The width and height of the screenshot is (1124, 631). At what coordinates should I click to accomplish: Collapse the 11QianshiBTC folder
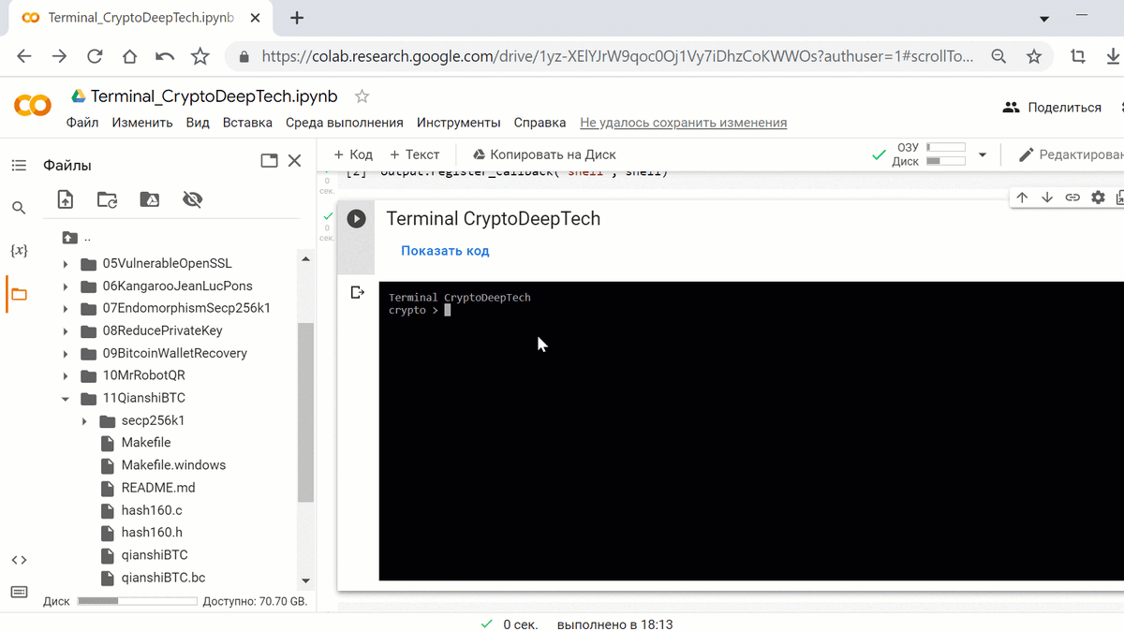65,398
